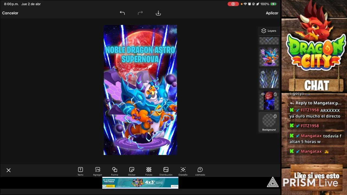
Task: Download the current image
Action: tap(158, 13)
